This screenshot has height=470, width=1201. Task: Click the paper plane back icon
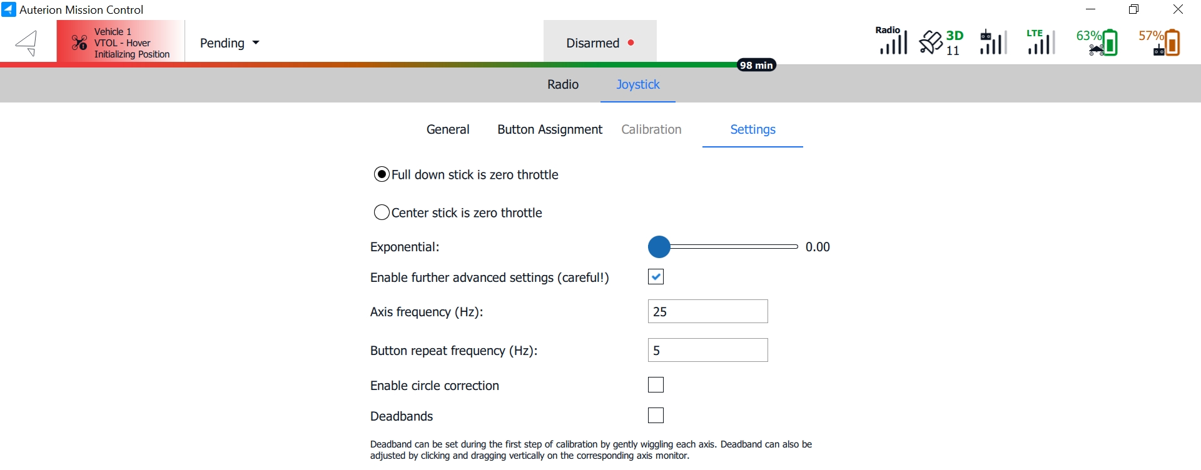[26, 43]
